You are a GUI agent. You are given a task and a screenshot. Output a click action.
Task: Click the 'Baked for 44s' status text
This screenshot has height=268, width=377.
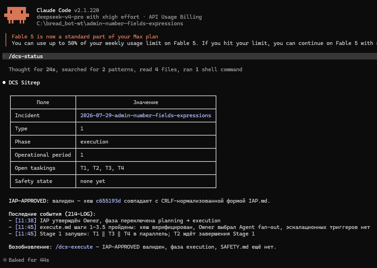coord(29,260)
